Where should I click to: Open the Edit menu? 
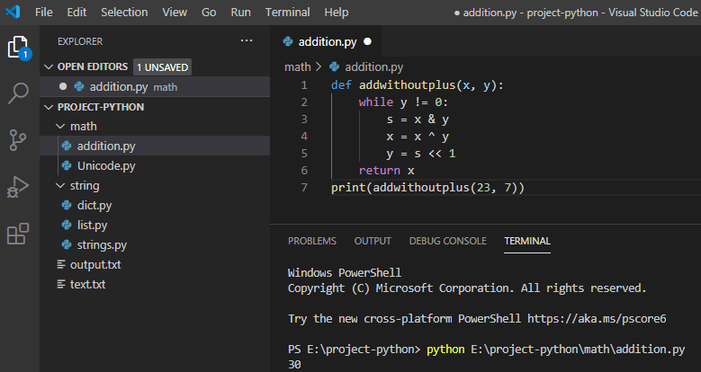pos(76,12)
